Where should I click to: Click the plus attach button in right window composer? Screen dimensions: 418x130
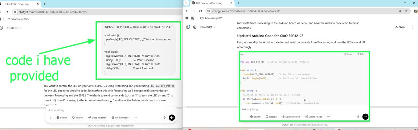tap(244, 117)
